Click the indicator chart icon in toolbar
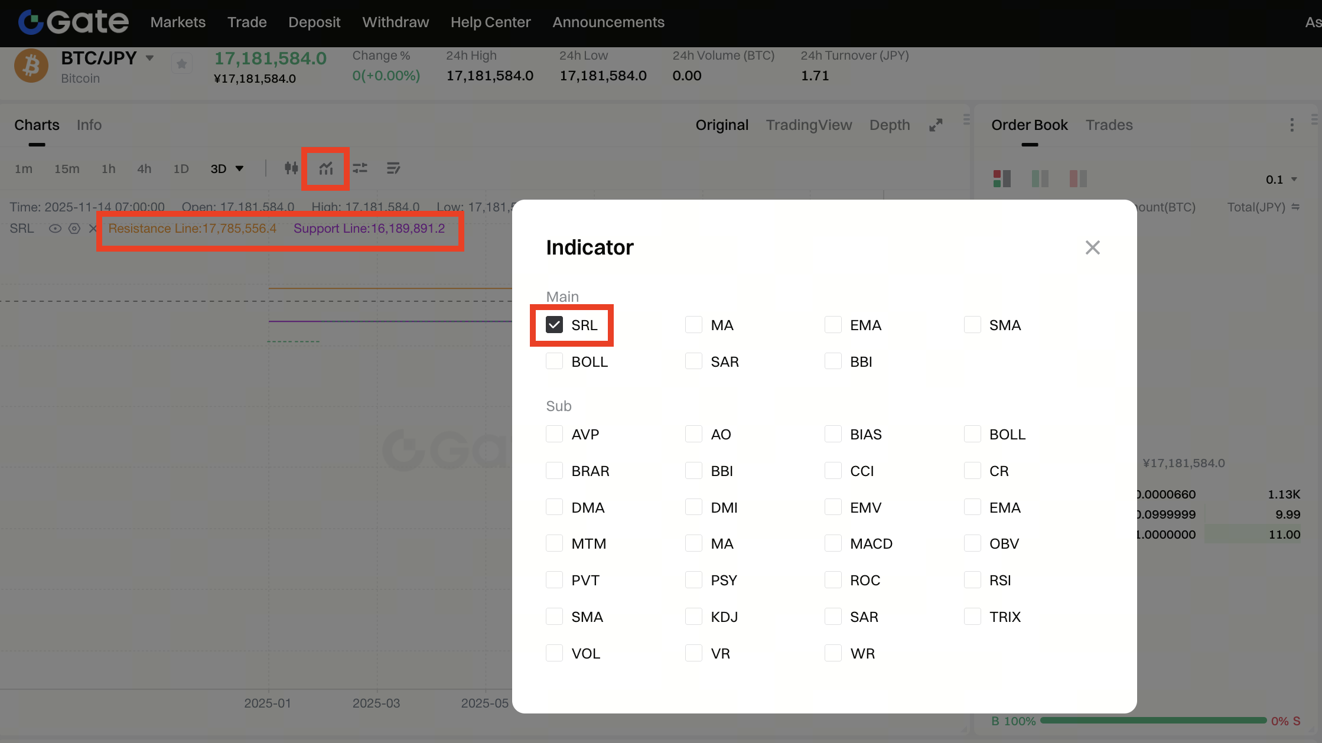 [326, 168]
